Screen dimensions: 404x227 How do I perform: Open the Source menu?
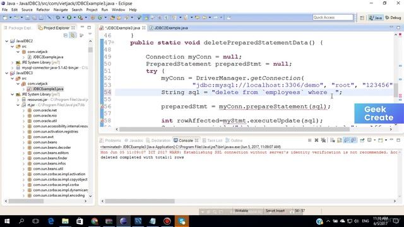pyautogui.click(x=27, y=10)
